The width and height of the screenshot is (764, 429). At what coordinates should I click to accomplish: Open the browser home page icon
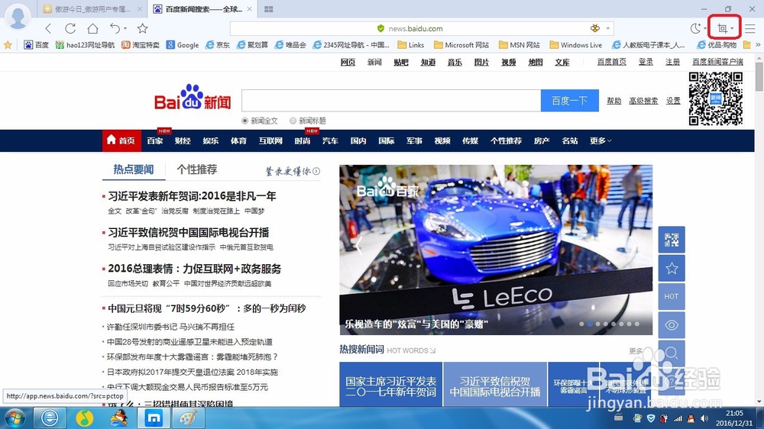[x=92, y=28]
